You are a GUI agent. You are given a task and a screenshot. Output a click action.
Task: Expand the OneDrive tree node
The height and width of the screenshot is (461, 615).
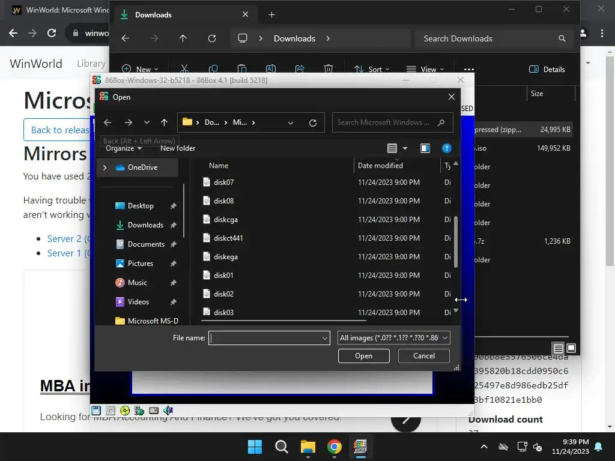(105, 167)
